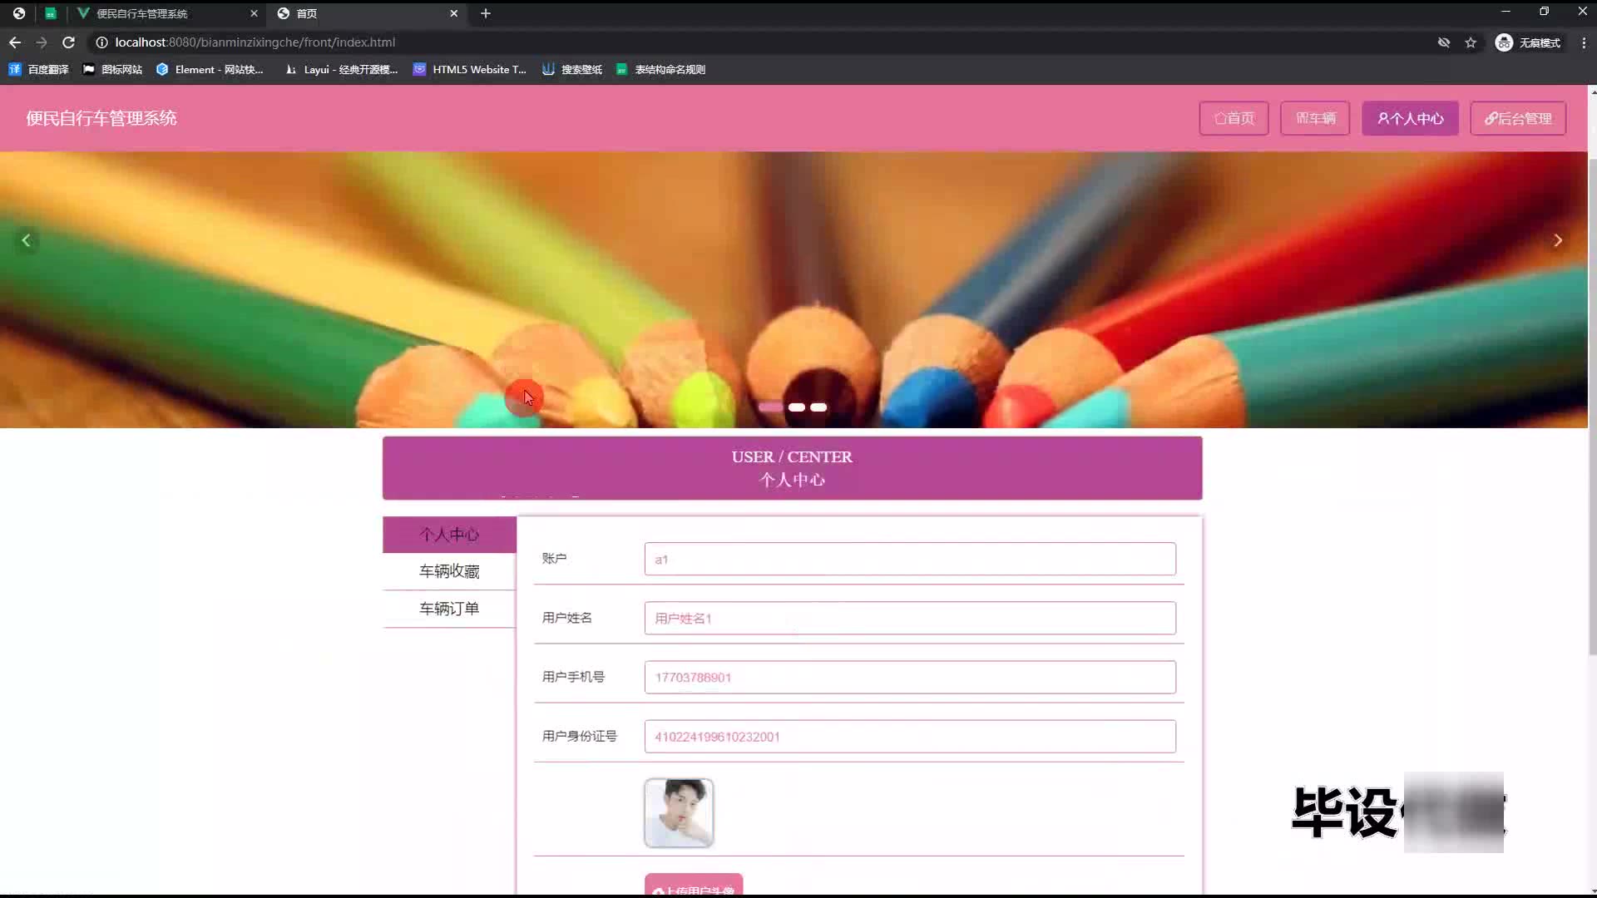Bookmark this page with the star icon
The image size is (1597, 898).
1471,42
